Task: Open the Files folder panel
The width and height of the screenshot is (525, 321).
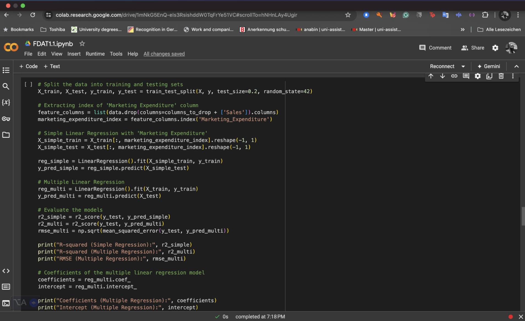Action: [6, 135]
